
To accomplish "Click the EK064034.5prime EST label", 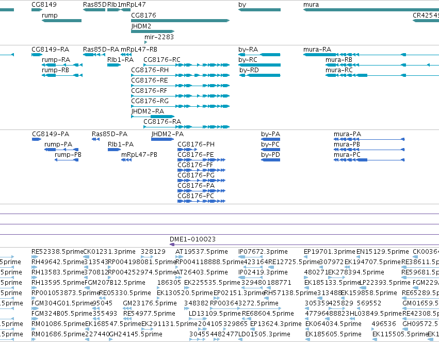I will point(333,324).
